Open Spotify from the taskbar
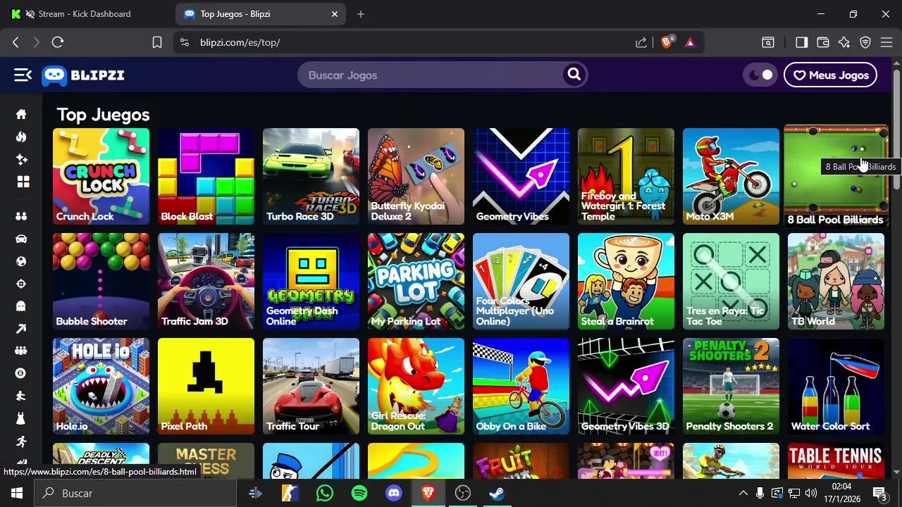902x507 pixels. tap(359, 493)
